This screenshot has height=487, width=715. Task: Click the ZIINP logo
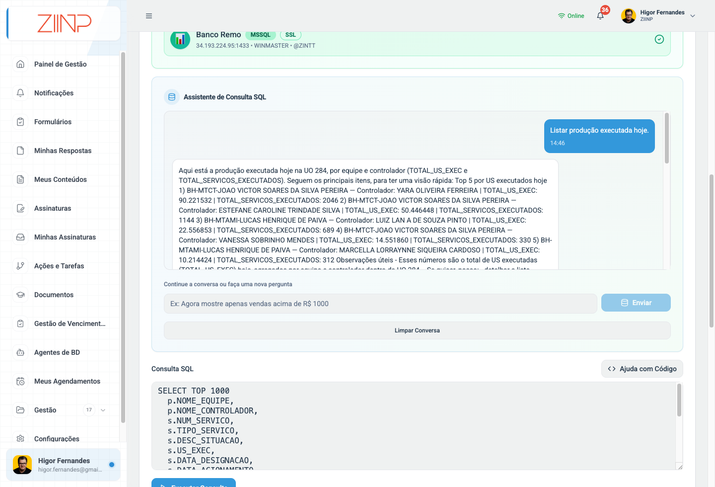click(x=65, y=23)
